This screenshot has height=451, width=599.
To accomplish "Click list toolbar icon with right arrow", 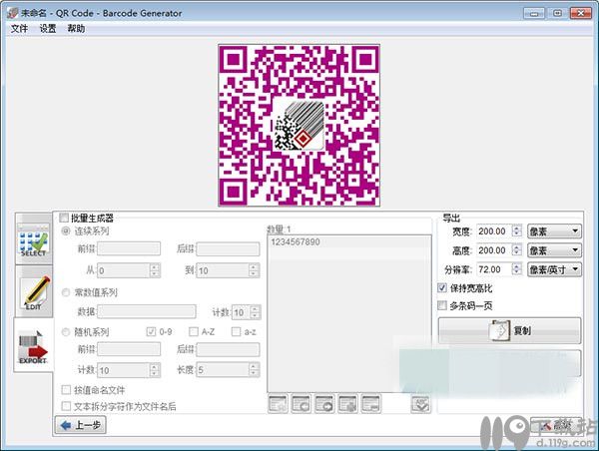I will point(324,404).
